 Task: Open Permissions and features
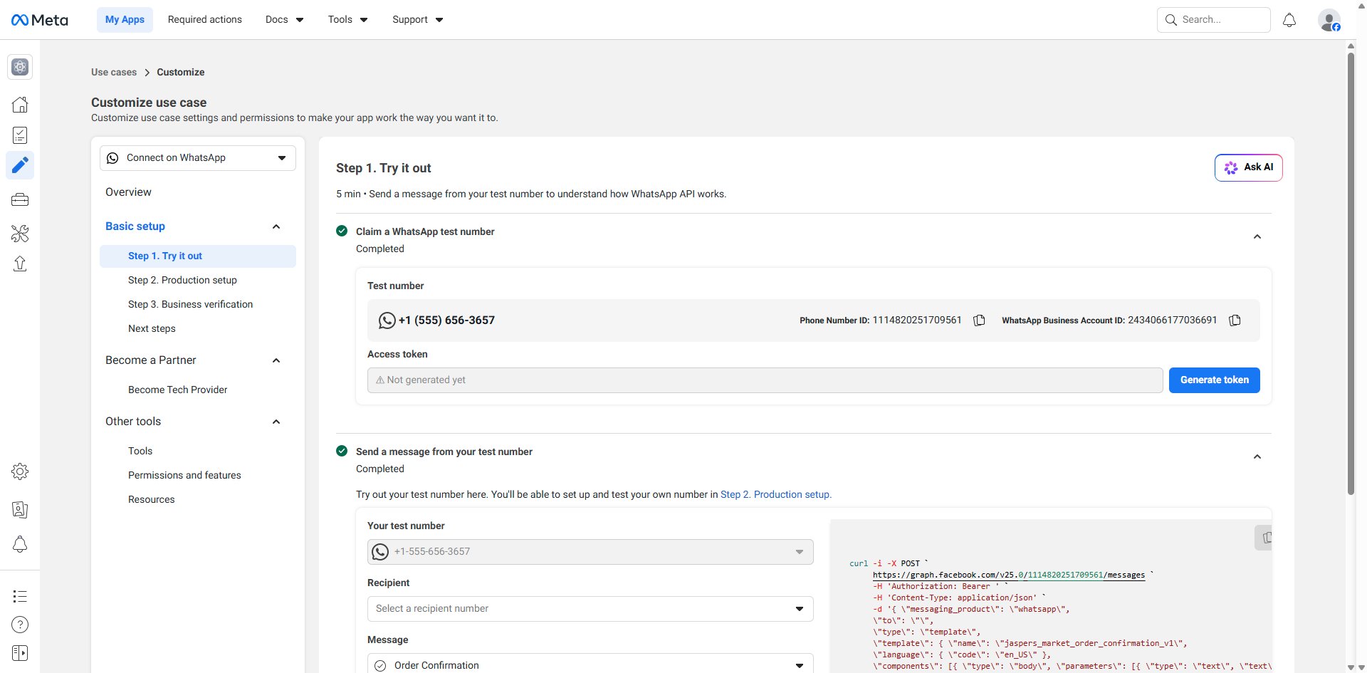click(x=184, y=476)
